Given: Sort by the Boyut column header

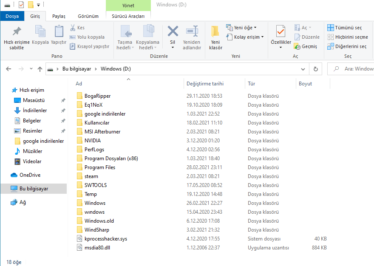Looking at the screenshot, I should [x=305, y=84].
